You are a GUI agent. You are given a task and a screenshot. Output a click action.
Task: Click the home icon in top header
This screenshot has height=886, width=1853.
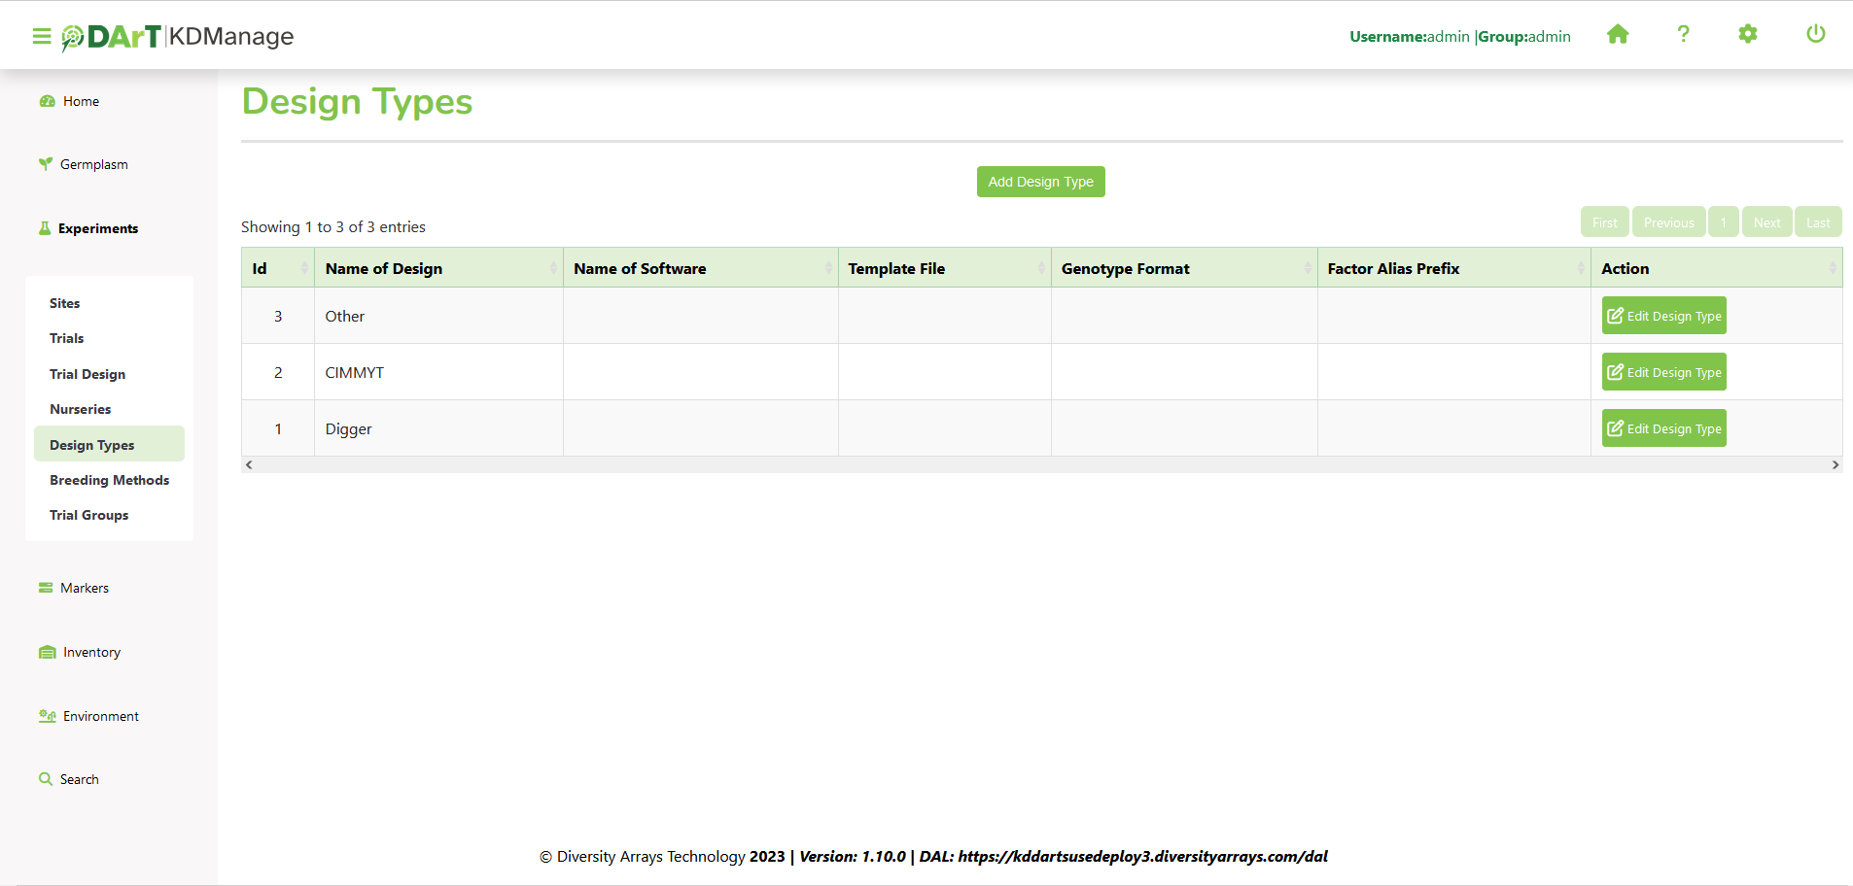[1617, 35]
